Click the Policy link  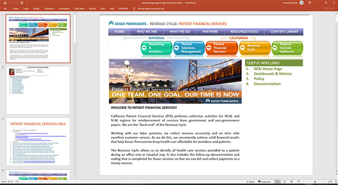259,79
